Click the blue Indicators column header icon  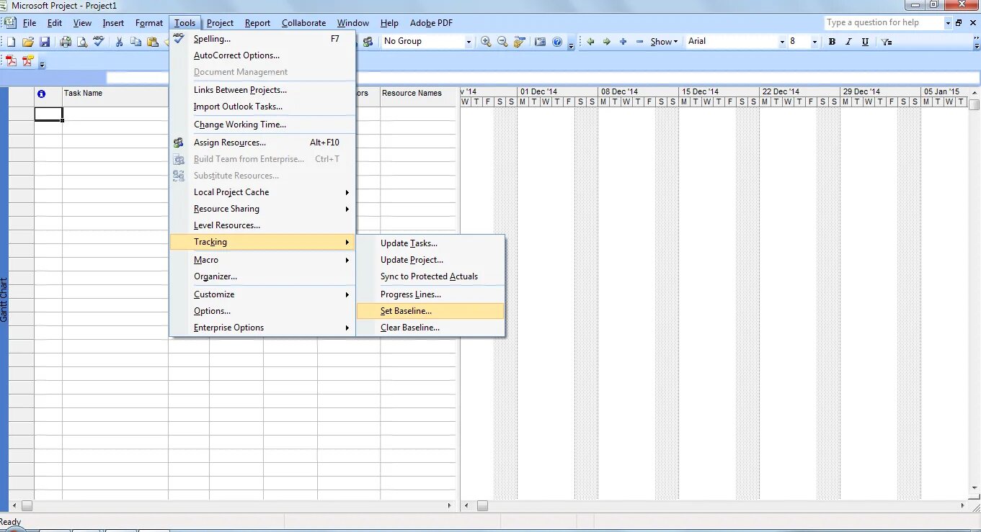pyautogui.click(x=41, y=94)
